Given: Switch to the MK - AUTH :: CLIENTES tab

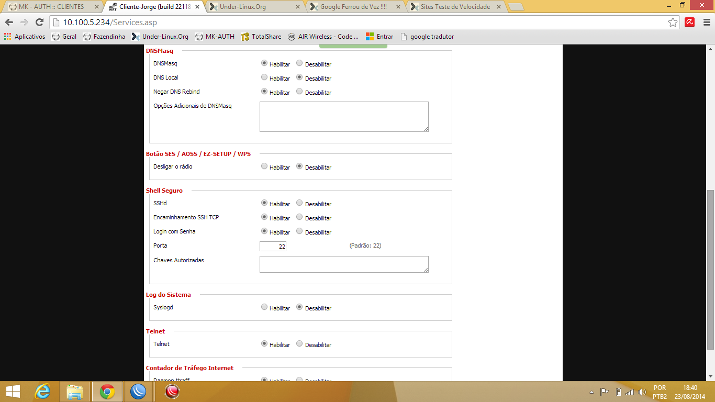Looking at the screenshot, I should 53,7.
